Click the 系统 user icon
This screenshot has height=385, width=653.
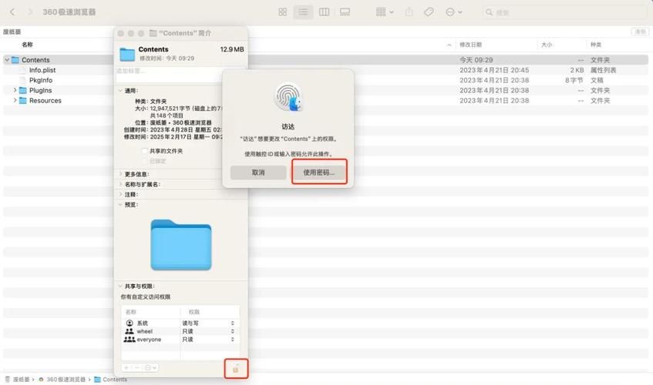pos(130,323)
